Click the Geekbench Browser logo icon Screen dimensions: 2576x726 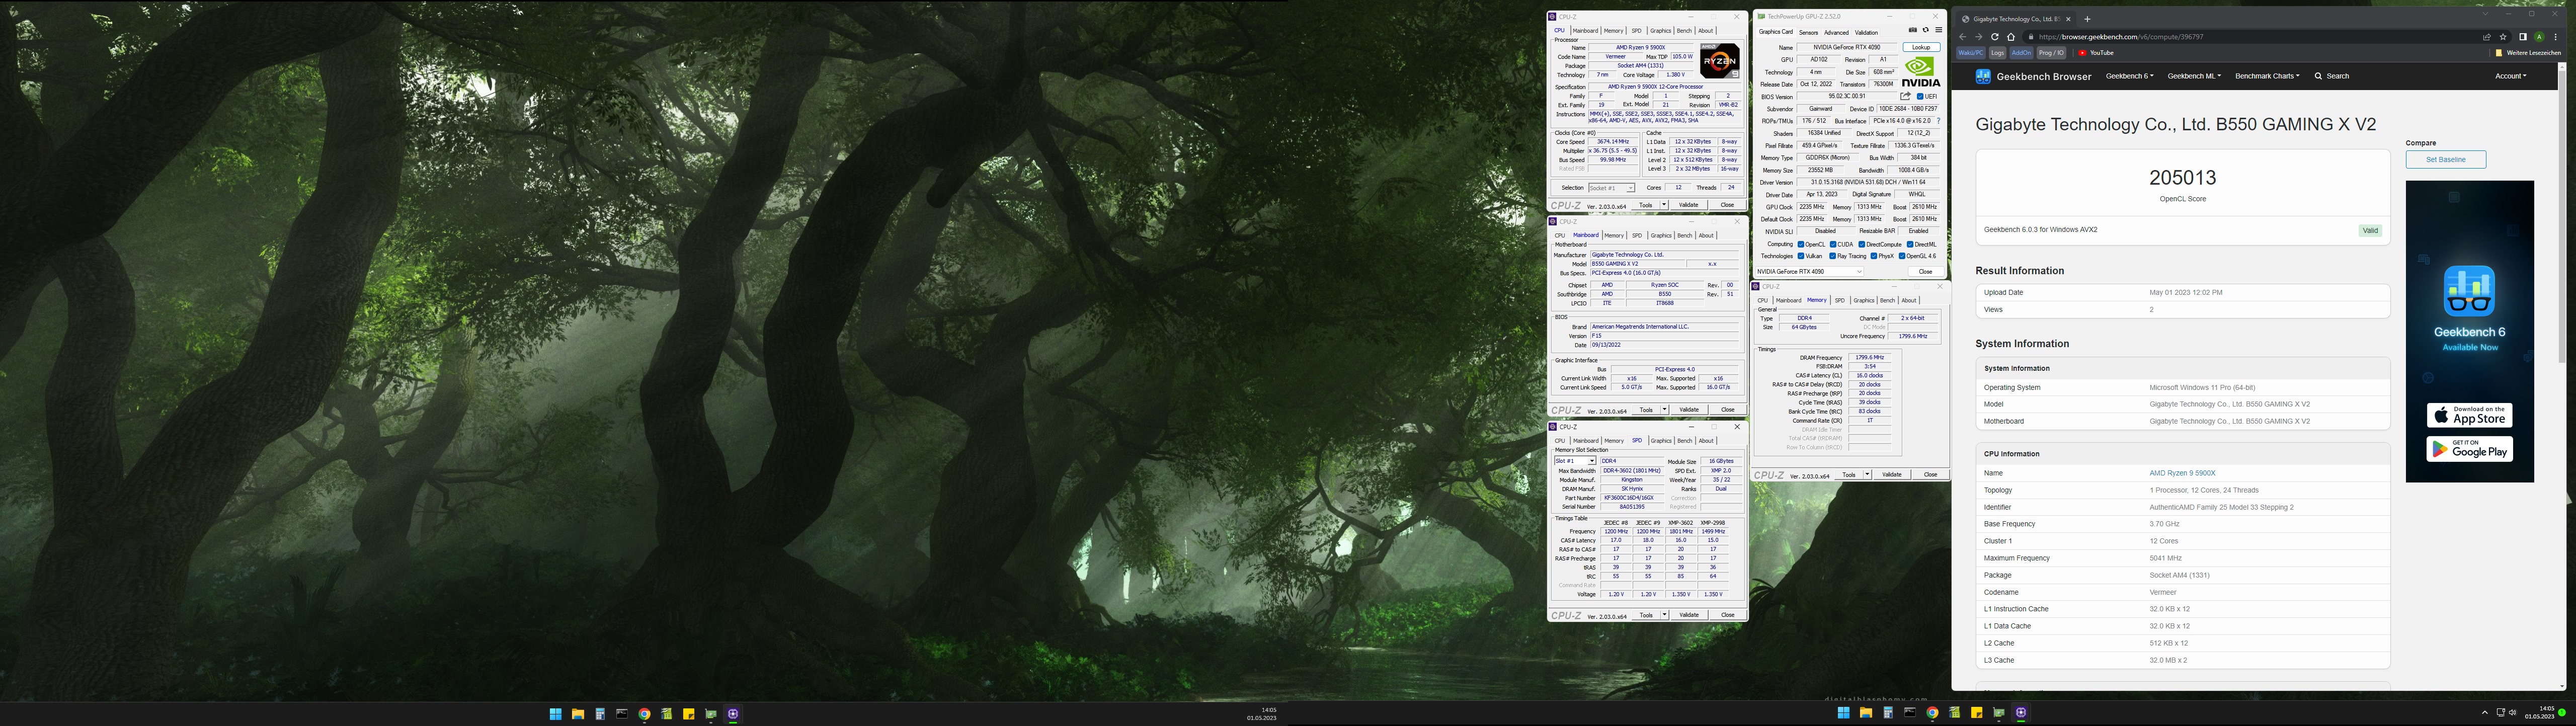pyautogui.click(x=1983, y=76)
